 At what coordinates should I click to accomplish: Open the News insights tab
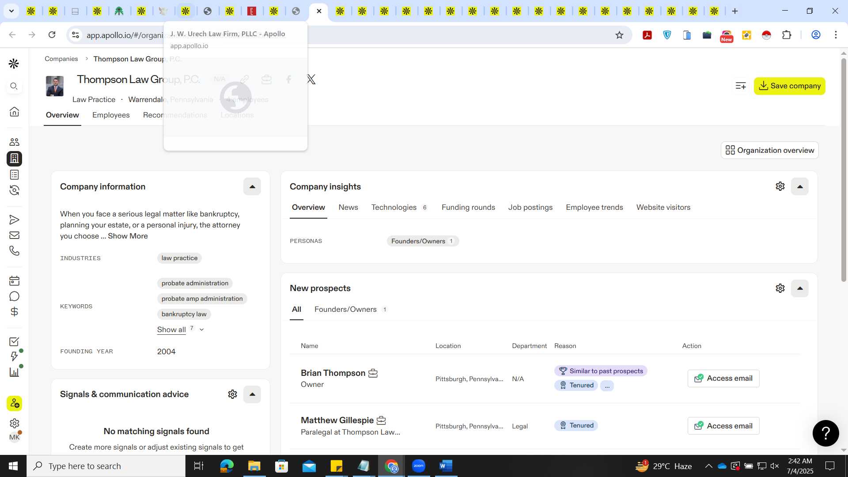[x=348, y=207]
